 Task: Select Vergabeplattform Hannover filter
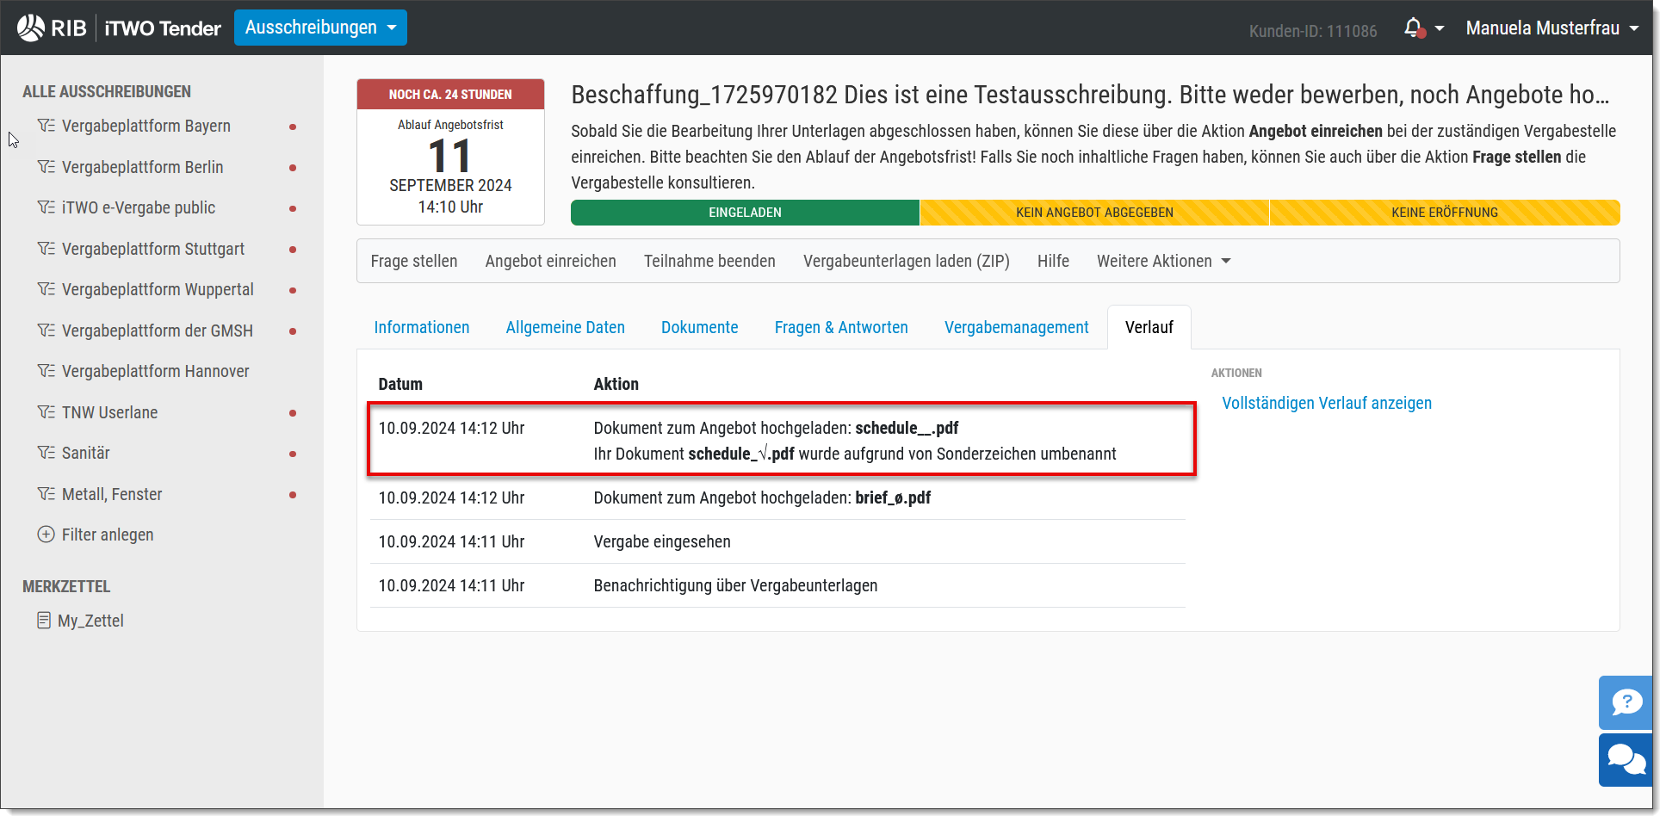[156, 371]
